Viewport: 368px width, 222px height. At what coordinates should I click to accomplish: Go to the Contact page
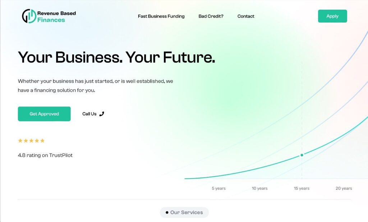click(246, 16)
